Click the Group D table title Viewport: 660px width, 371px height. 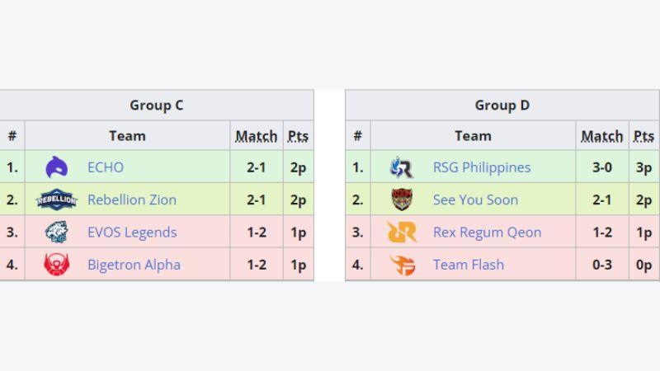(502, 105)
